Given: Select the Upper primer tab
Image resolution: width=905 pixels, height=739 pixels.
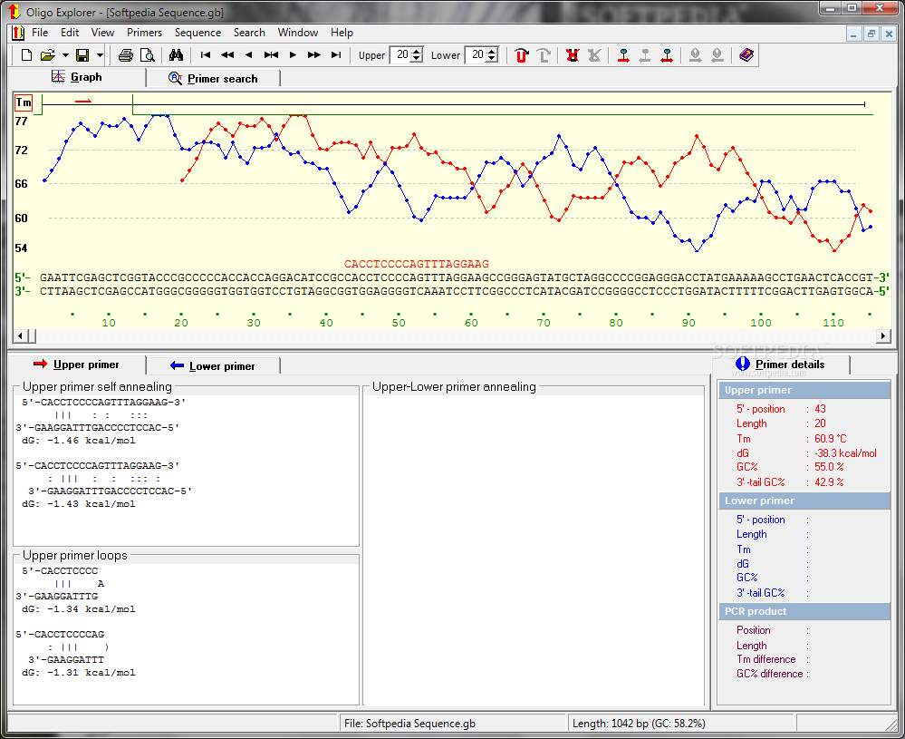Looking at the screenshot, I should pyautogui.click(x=77, y=365).
